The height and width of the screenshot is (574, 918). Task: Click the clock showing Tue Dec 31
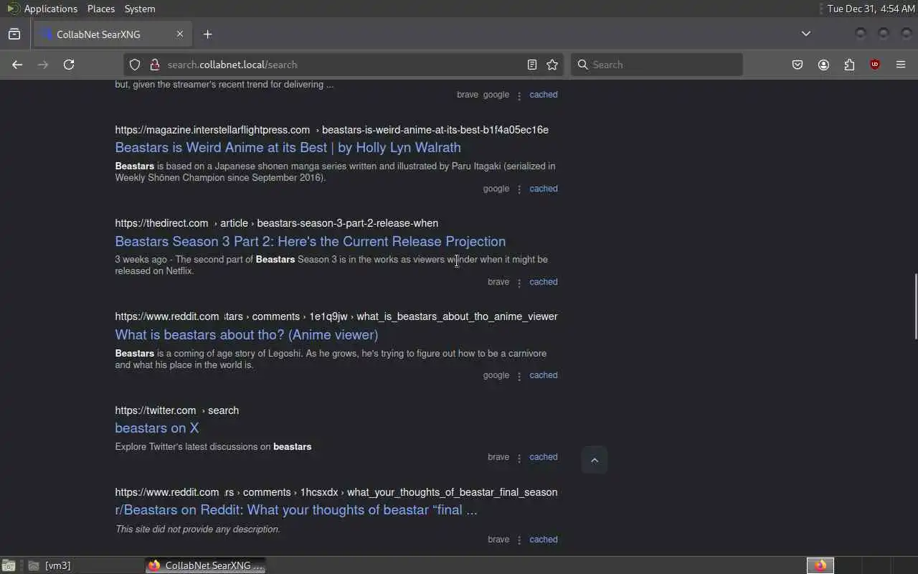click(871, 9)
